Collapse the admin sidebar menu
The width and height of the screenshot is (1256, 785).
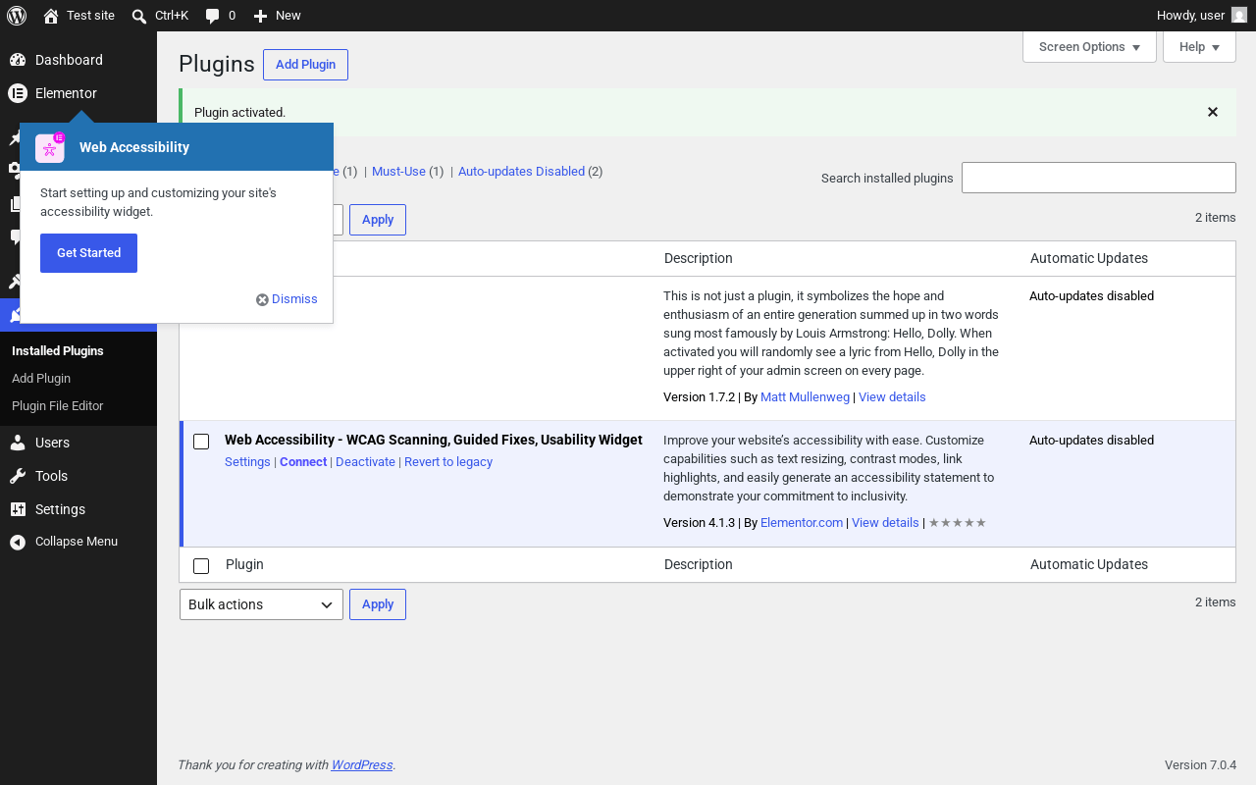[78, 542]
